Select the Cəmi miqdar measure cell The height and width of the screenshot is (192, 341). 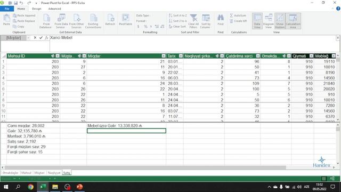33,126
